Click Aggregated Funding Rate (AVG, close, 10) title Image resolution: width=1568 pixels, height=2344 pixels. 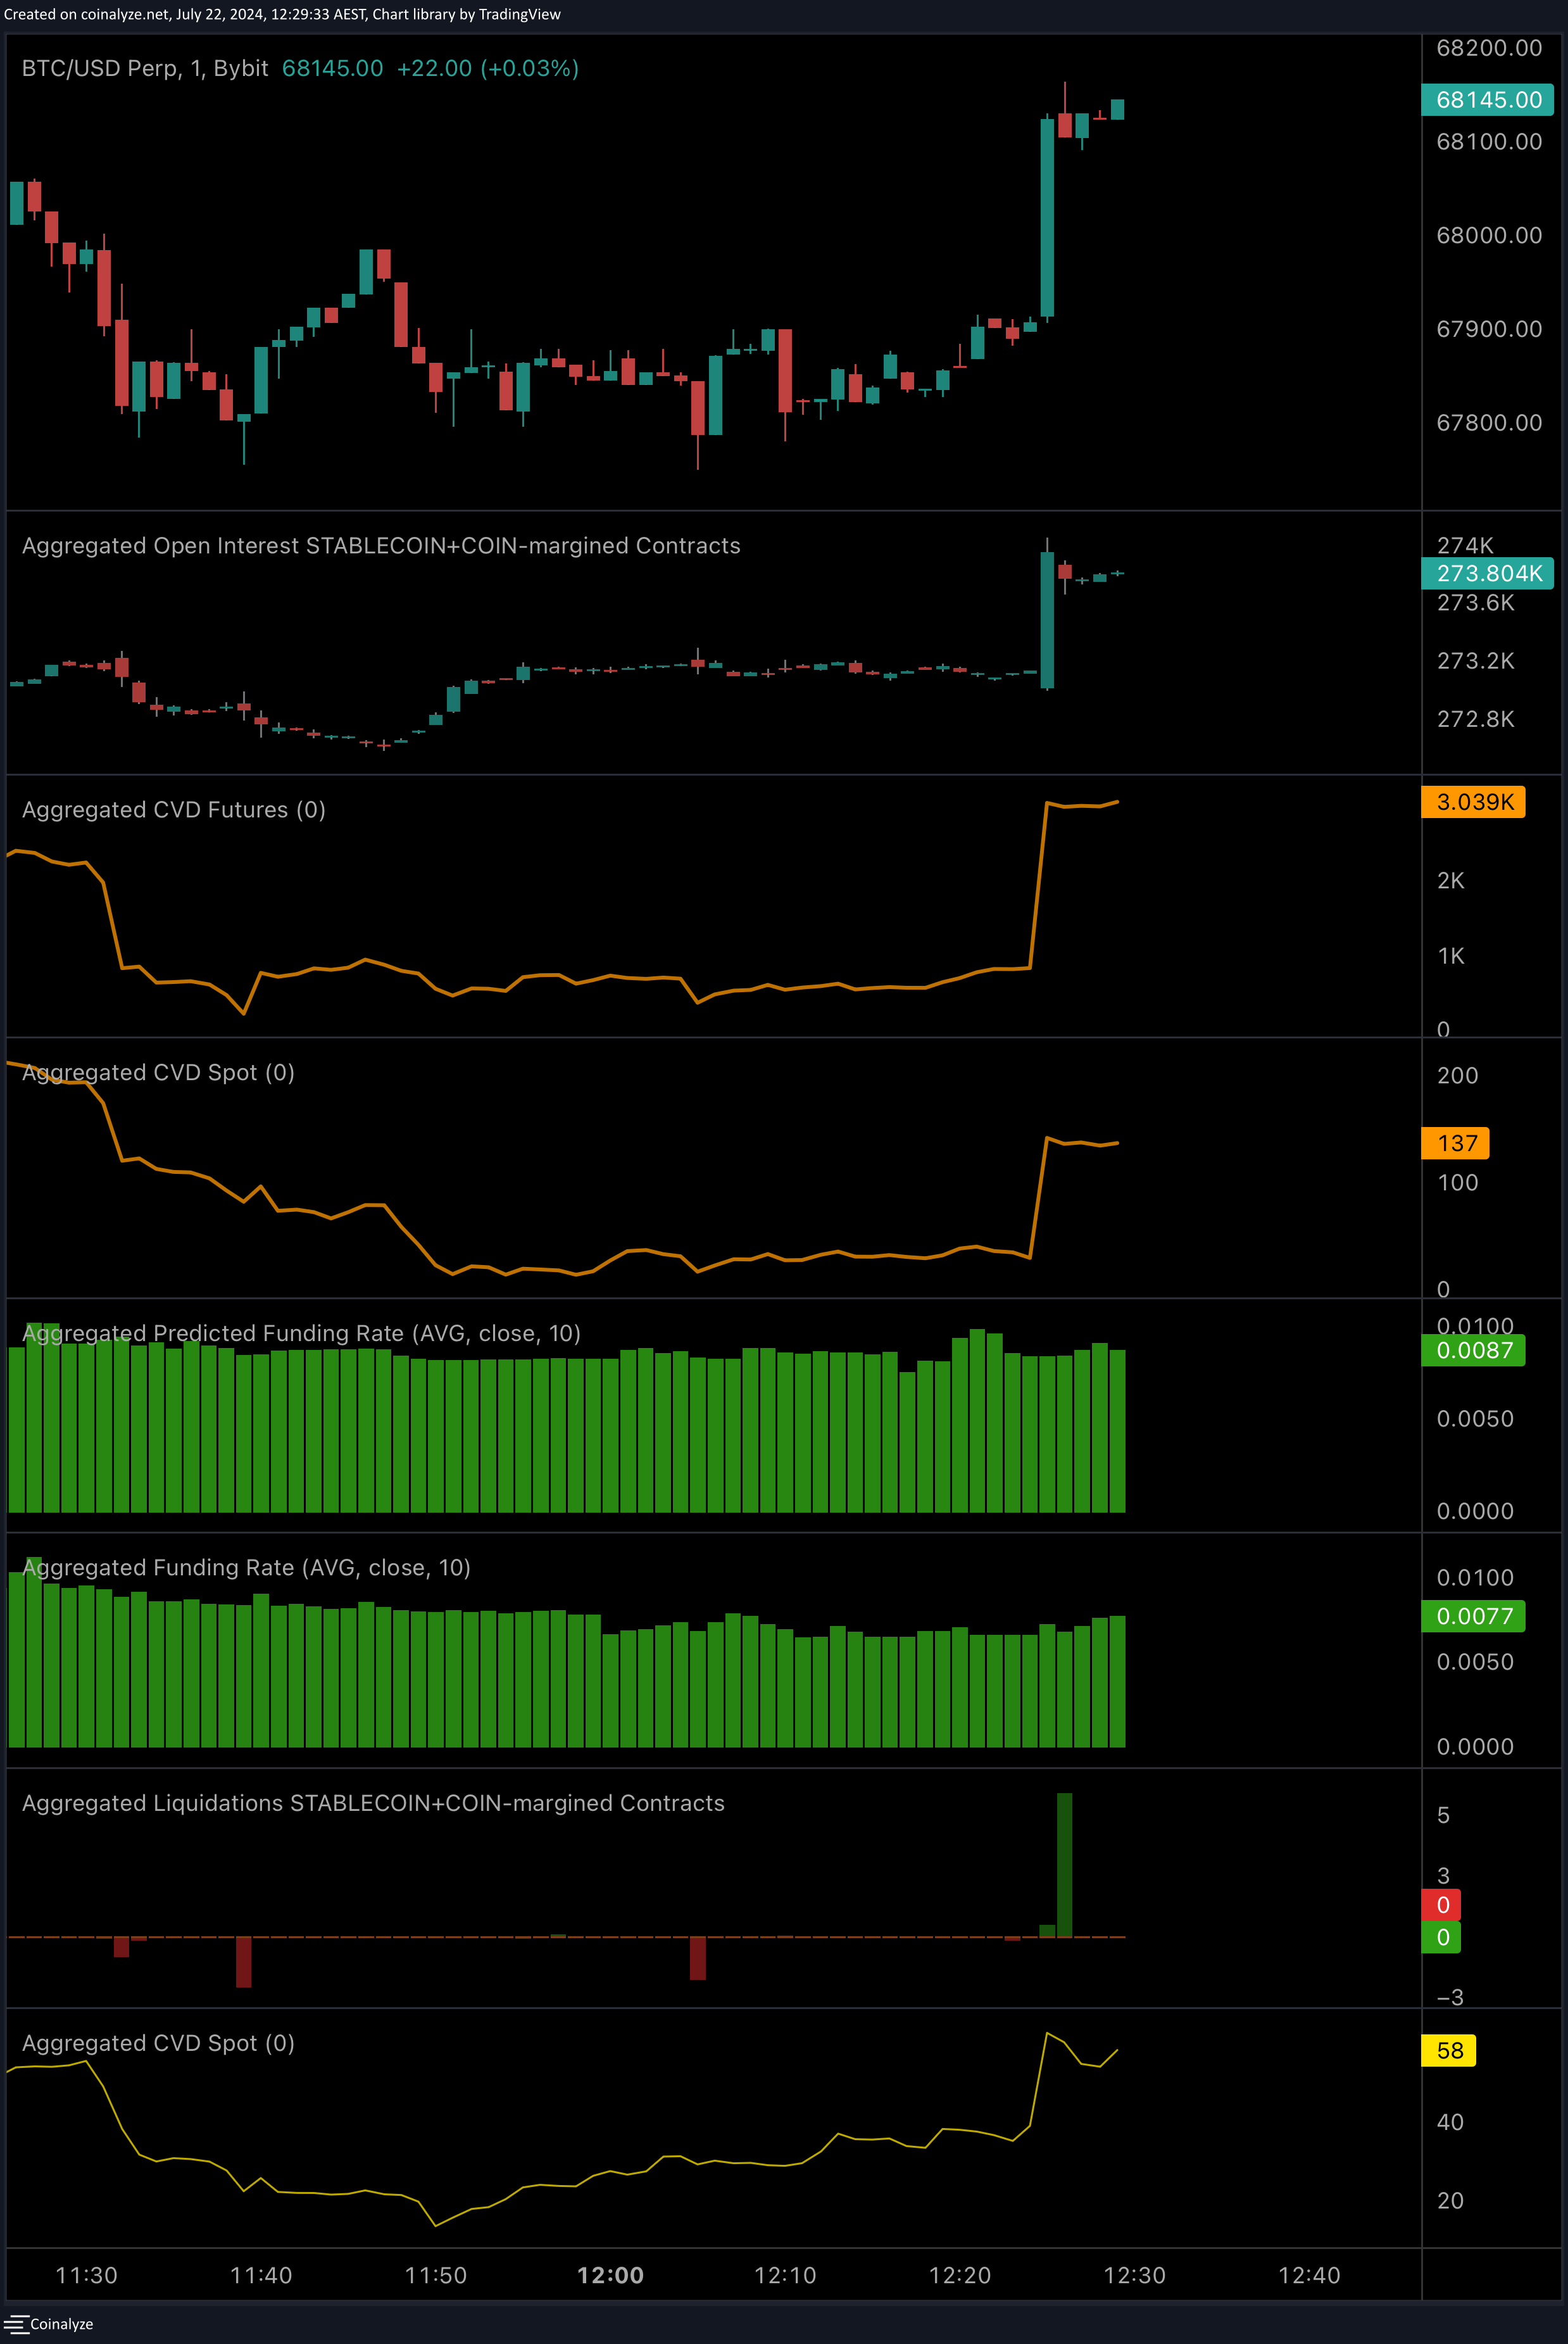click(246, 1567)
